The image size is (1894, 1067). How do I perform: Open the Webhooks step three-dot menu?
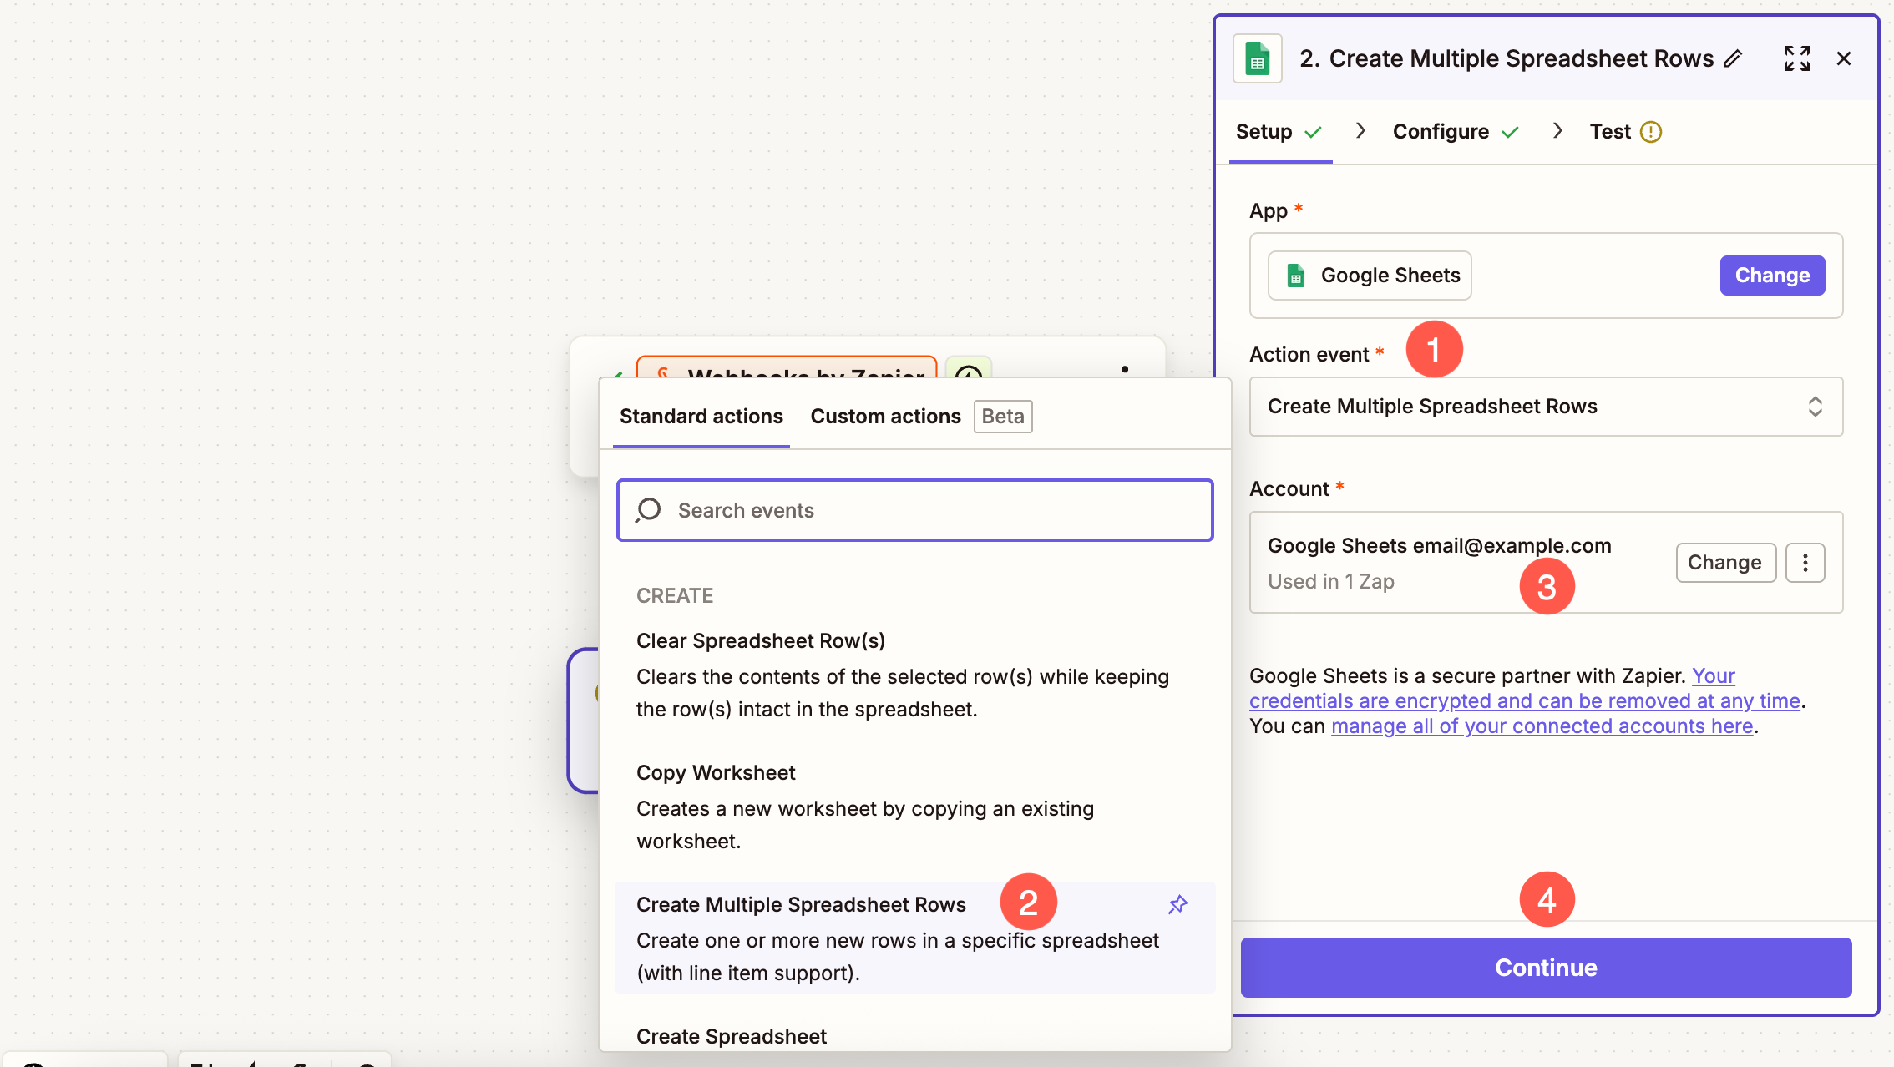coord(1125,368)
